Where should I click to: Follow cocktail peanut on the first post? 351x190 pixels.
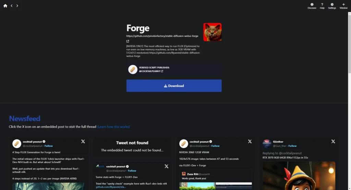tap(49, 146)
